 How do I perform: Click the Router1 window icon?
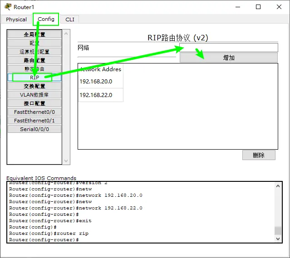pos(8,7)
